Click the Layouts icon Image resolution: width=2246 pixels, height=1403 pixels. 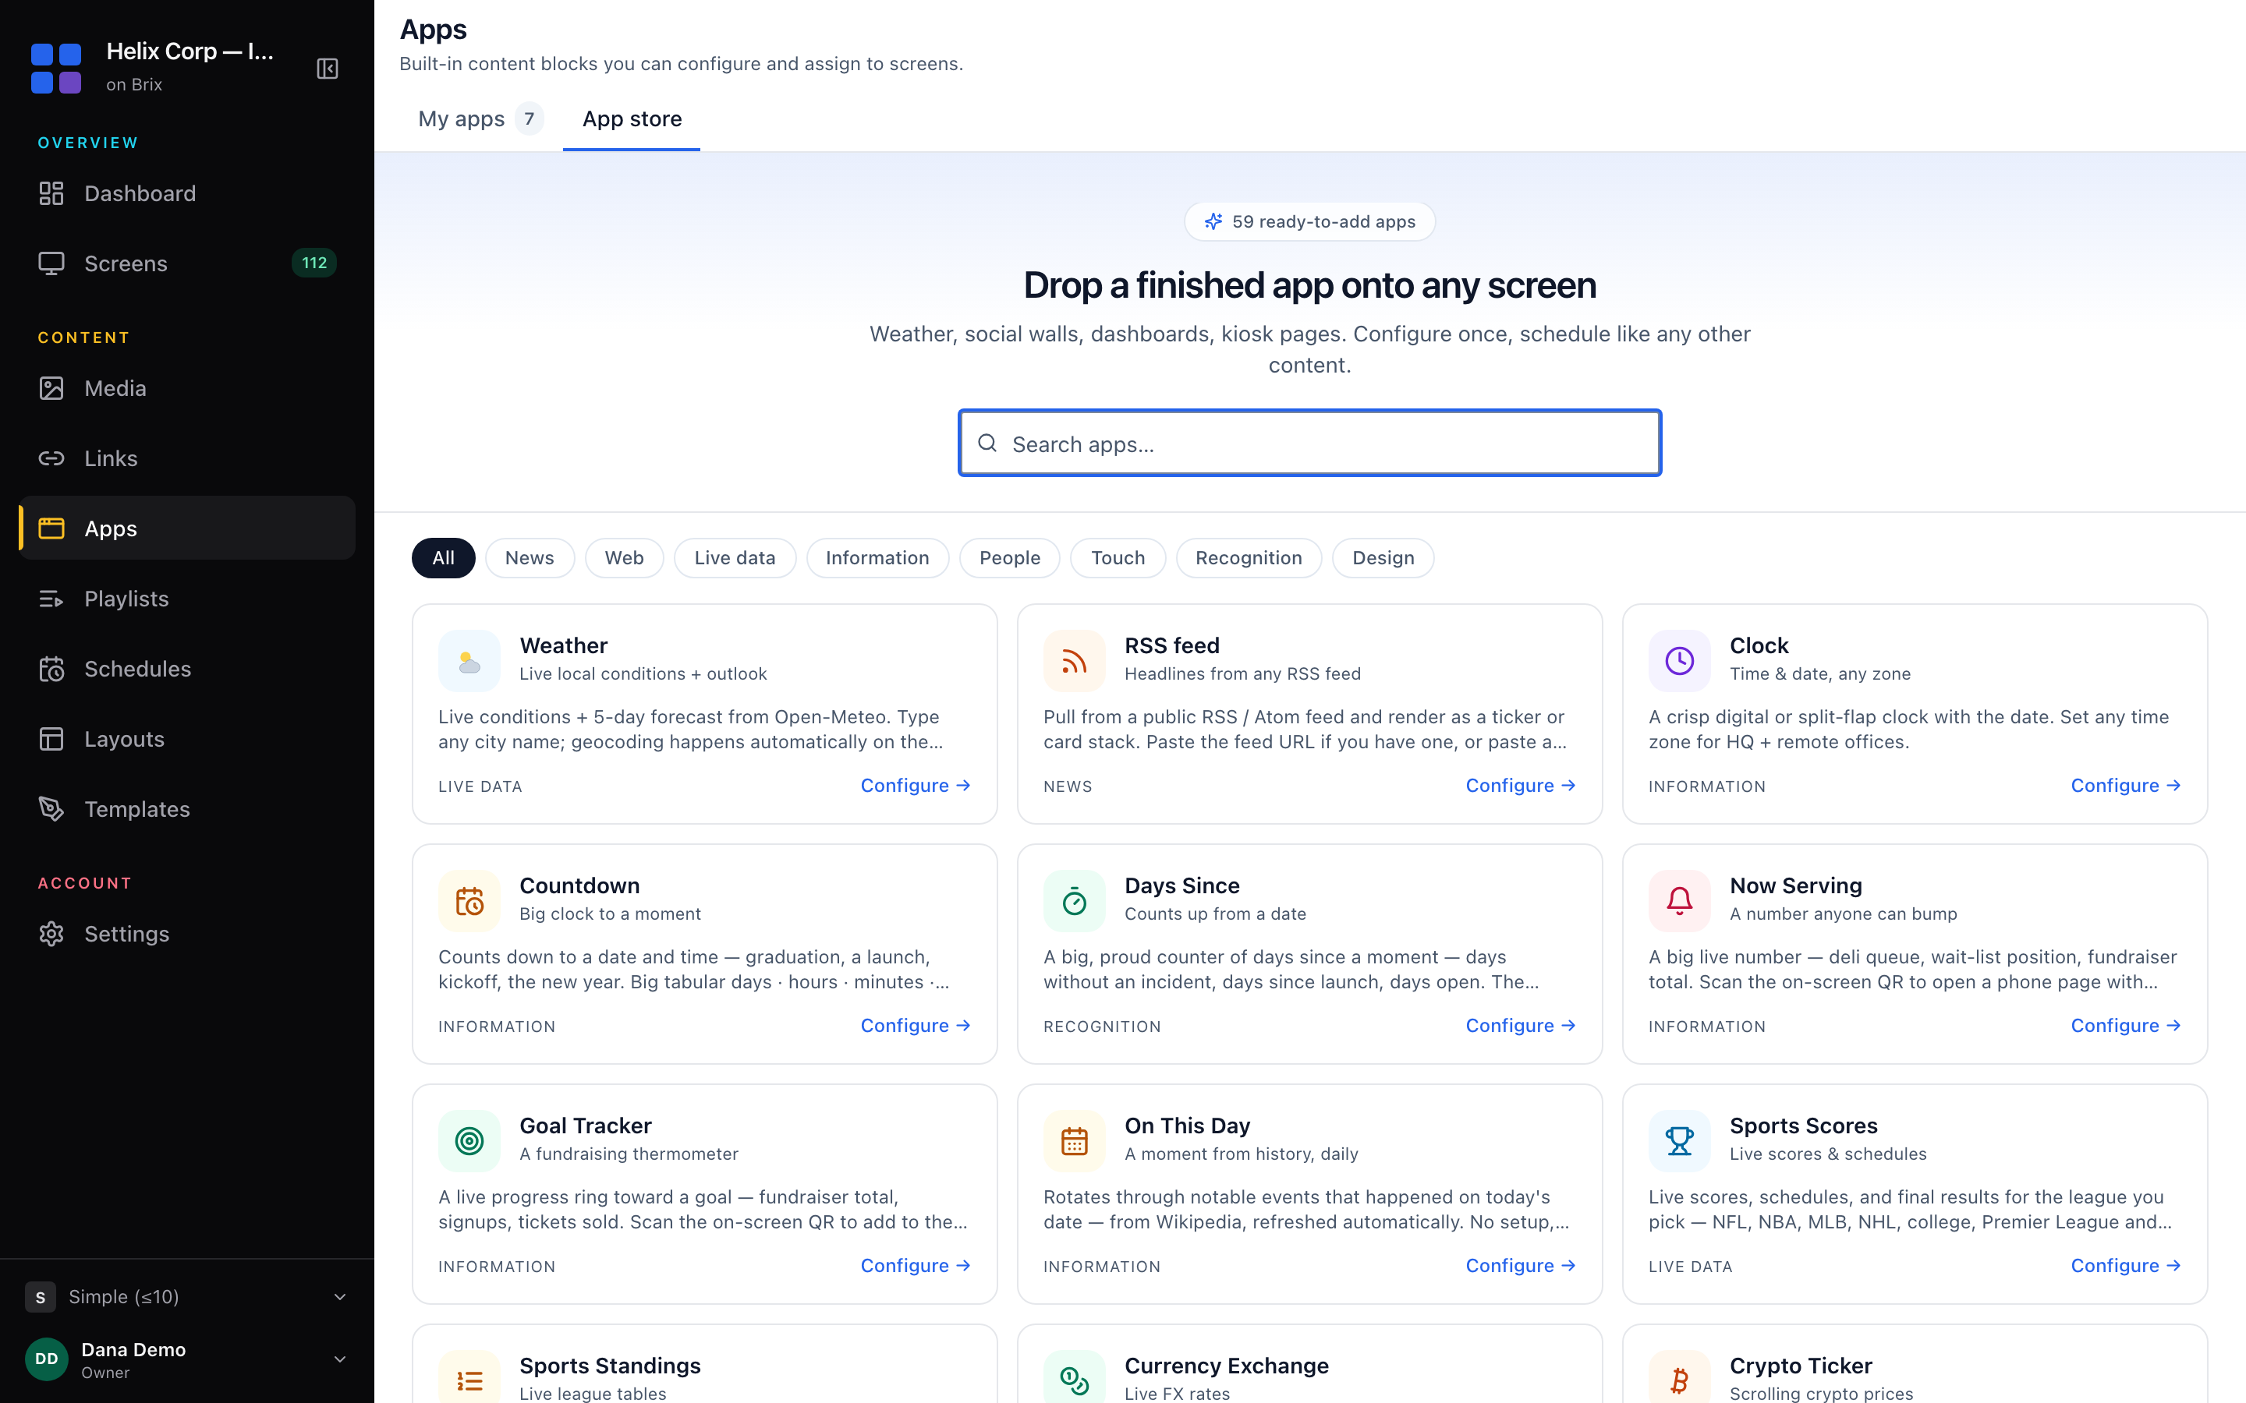point(51,739)
